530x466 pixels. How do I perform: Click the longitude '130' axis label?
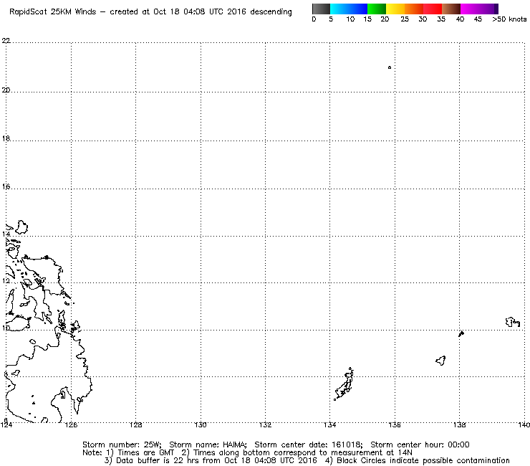(x=201, y=425)
